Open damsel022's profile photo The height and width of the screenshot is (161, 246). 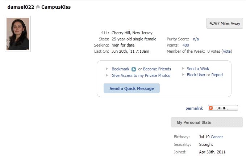point(18,34)
